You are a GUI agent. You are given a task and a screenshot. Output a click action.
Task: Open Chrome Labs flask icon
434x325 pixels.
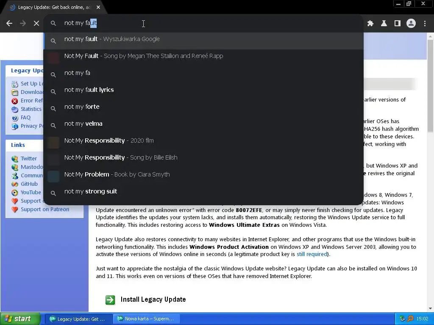click(384, 23)
